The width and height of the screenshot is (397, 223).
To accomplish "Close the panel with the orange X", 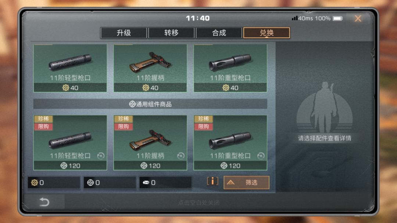I will point(358,18).
